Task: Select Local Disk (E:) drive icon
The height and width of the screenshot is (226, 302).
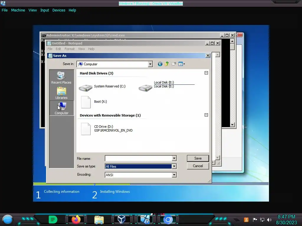Action: click(145, 88)
